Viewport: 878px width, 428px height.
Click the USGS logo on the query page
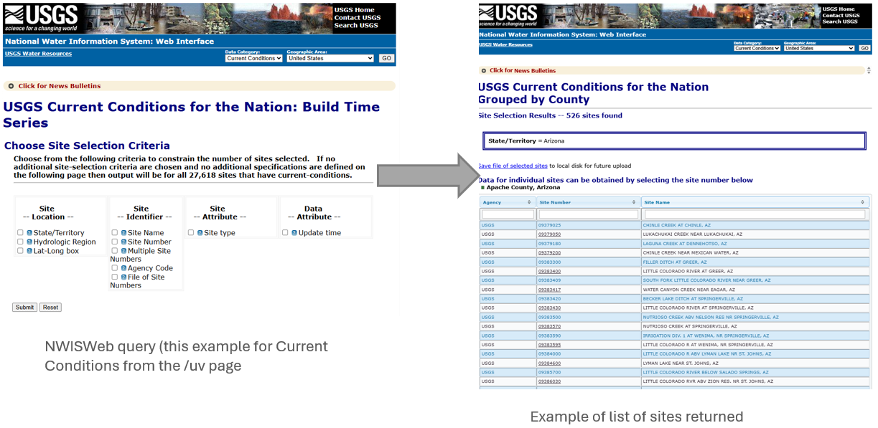pos(40,18)
